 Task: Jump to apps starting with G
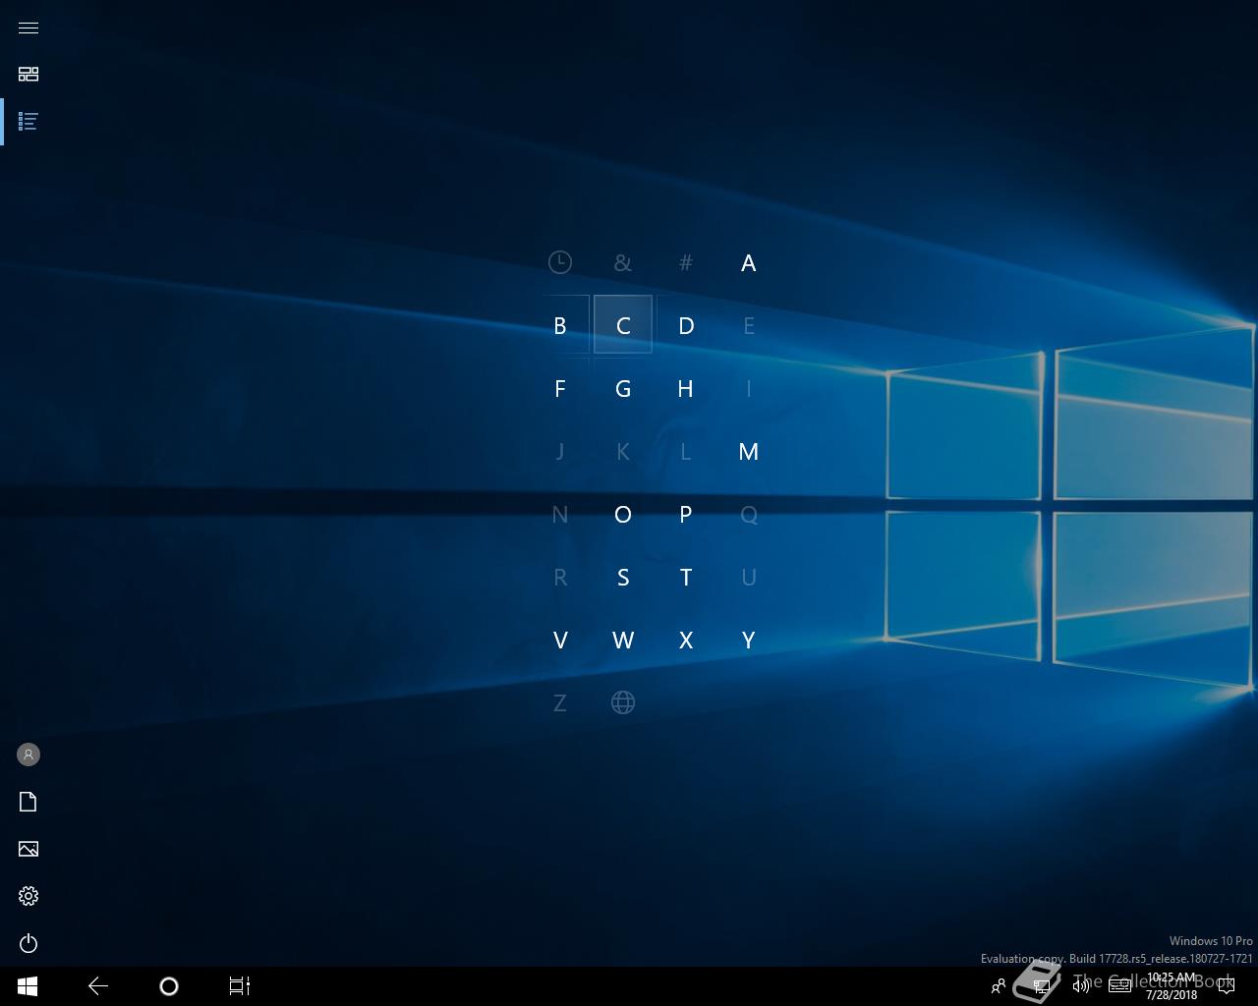coord(623,388)
